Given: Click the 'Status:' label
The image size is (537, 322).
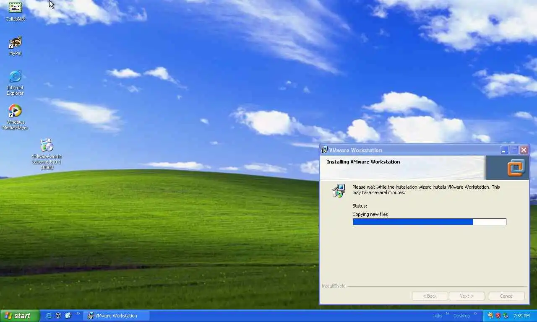Looking at the screenshot, I should [x=360, y=206].
